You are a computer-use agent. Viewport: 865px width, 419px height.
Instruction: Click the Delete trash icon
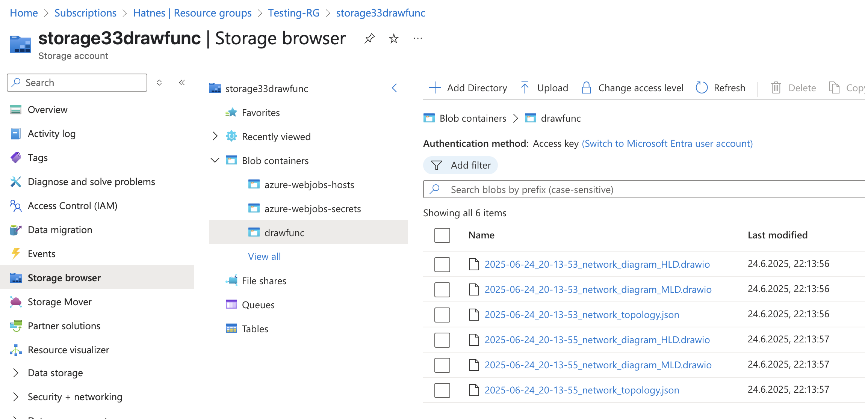click(x=776, y=88)
